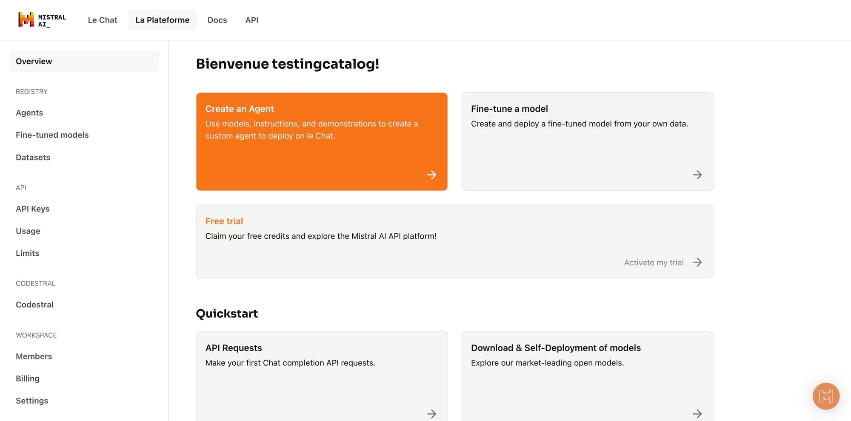Screen dimensions: 851x421
Task: Open workspace Settings in the sidebar
Action: point(32,401)
